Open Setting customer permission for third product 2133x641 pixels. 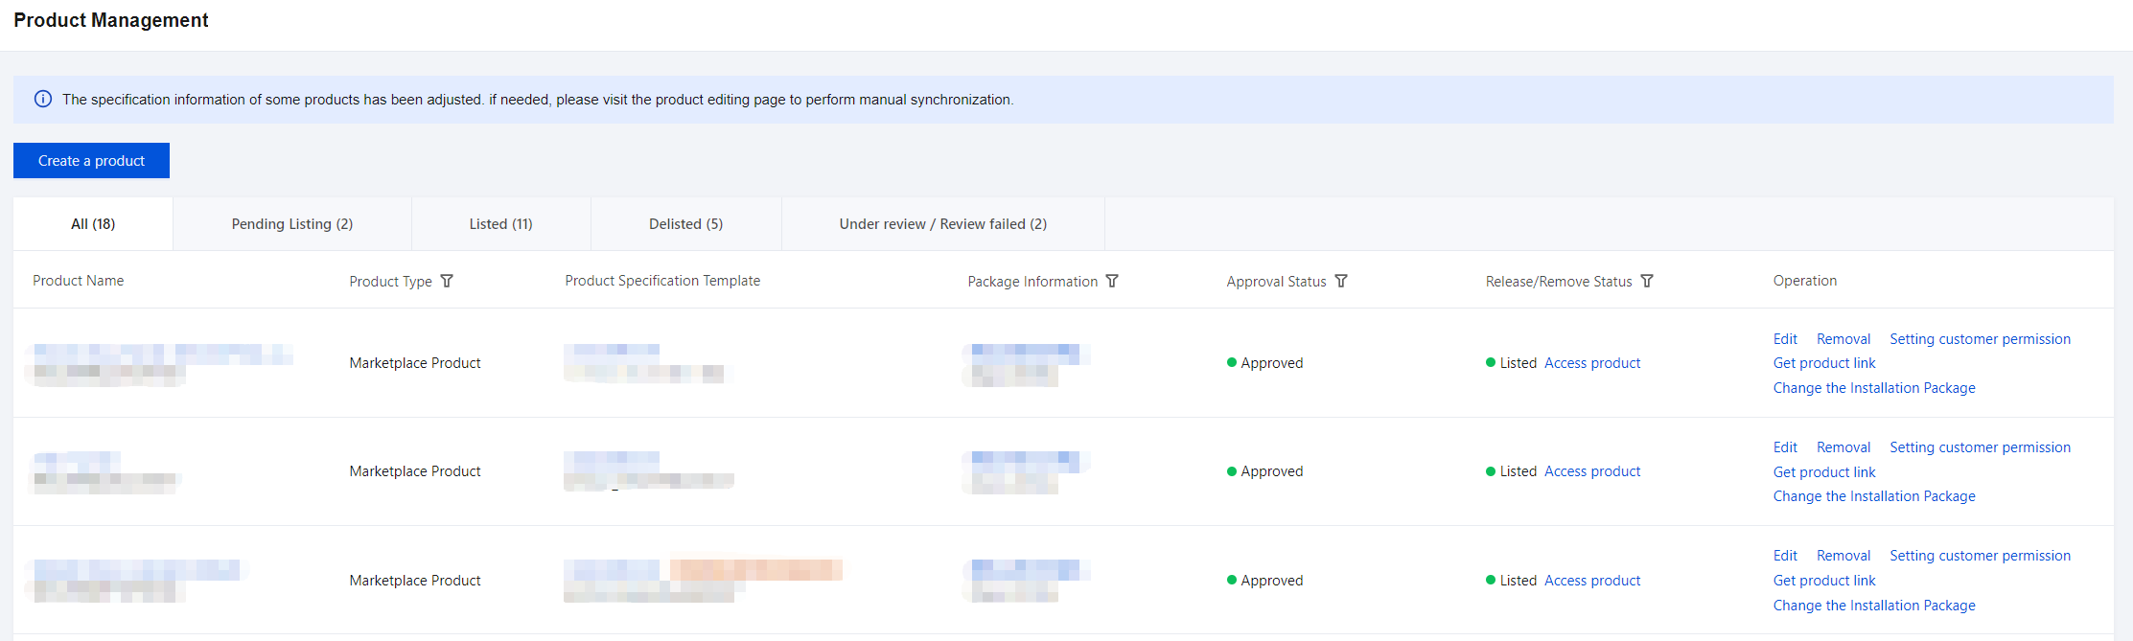(x=1980, y=555)
